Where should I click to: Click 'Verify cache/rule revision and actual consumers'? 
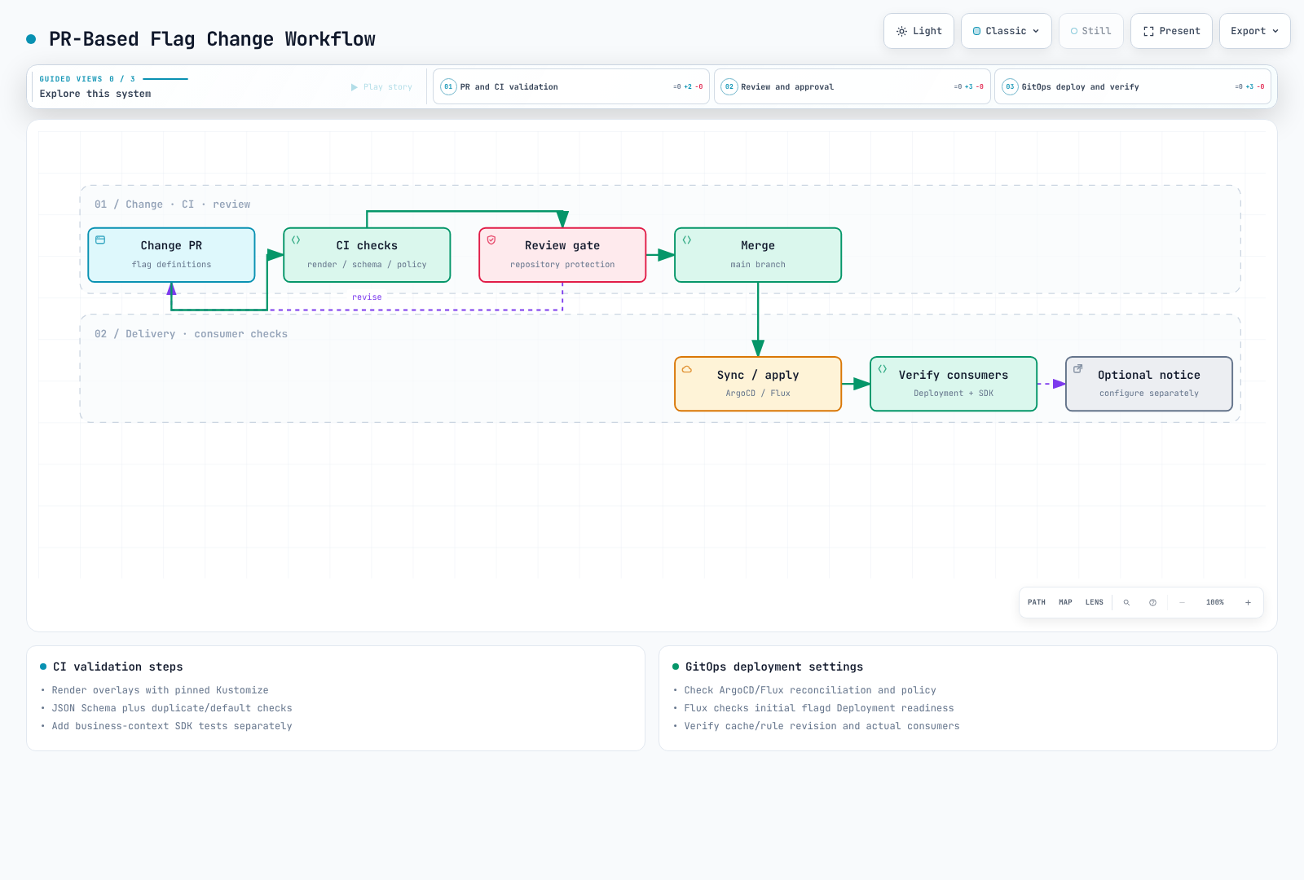[x=822, y=726]
